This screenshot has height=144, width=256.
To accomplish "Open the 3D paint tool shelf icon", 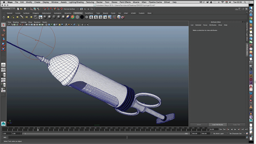I will (x=123, y=17).
